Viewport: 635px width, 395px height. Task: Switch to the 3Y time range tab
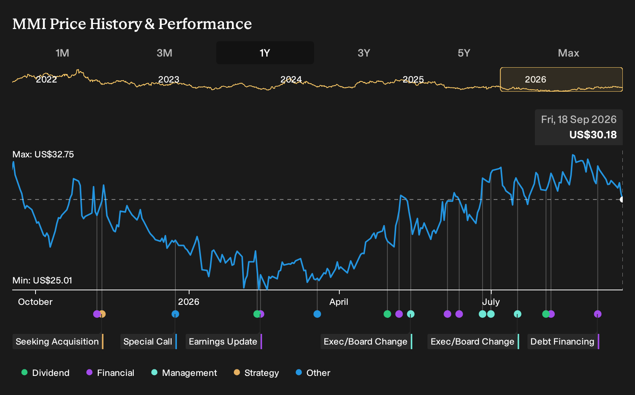364,53
